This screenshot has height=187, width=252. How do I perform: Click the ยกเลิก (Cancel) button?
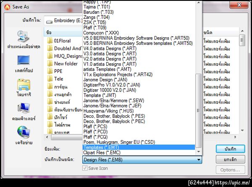(230, 159)
